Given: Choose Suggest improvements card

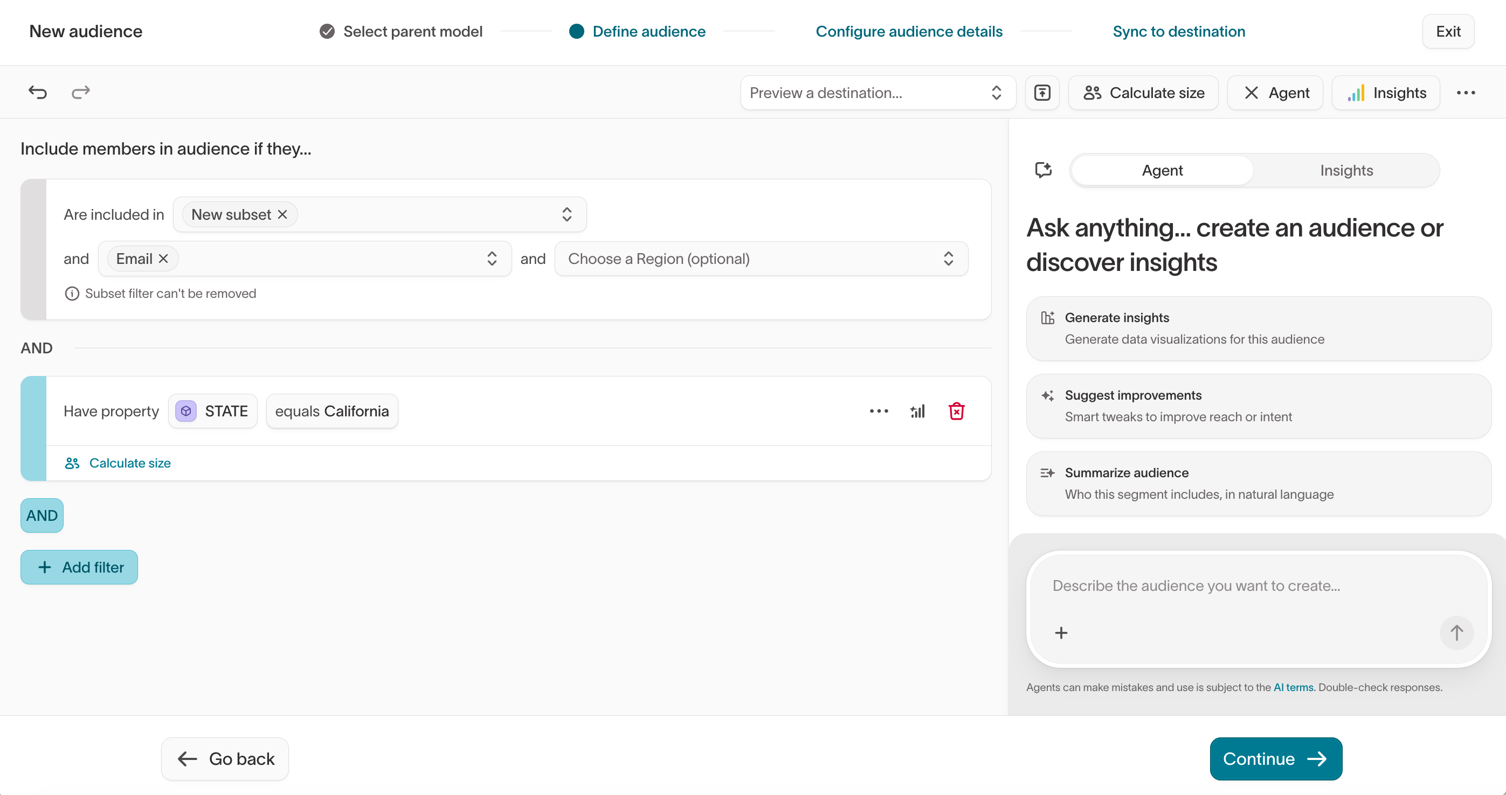Looking at the screenshot, I should 1258,406.
